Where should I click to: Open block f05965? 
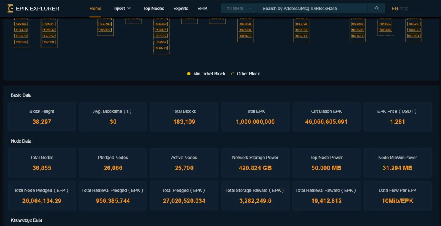(105, 30)
